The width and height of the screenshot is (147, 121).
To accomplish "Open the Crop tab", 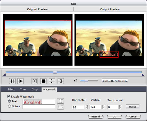I will pos(35,89).
